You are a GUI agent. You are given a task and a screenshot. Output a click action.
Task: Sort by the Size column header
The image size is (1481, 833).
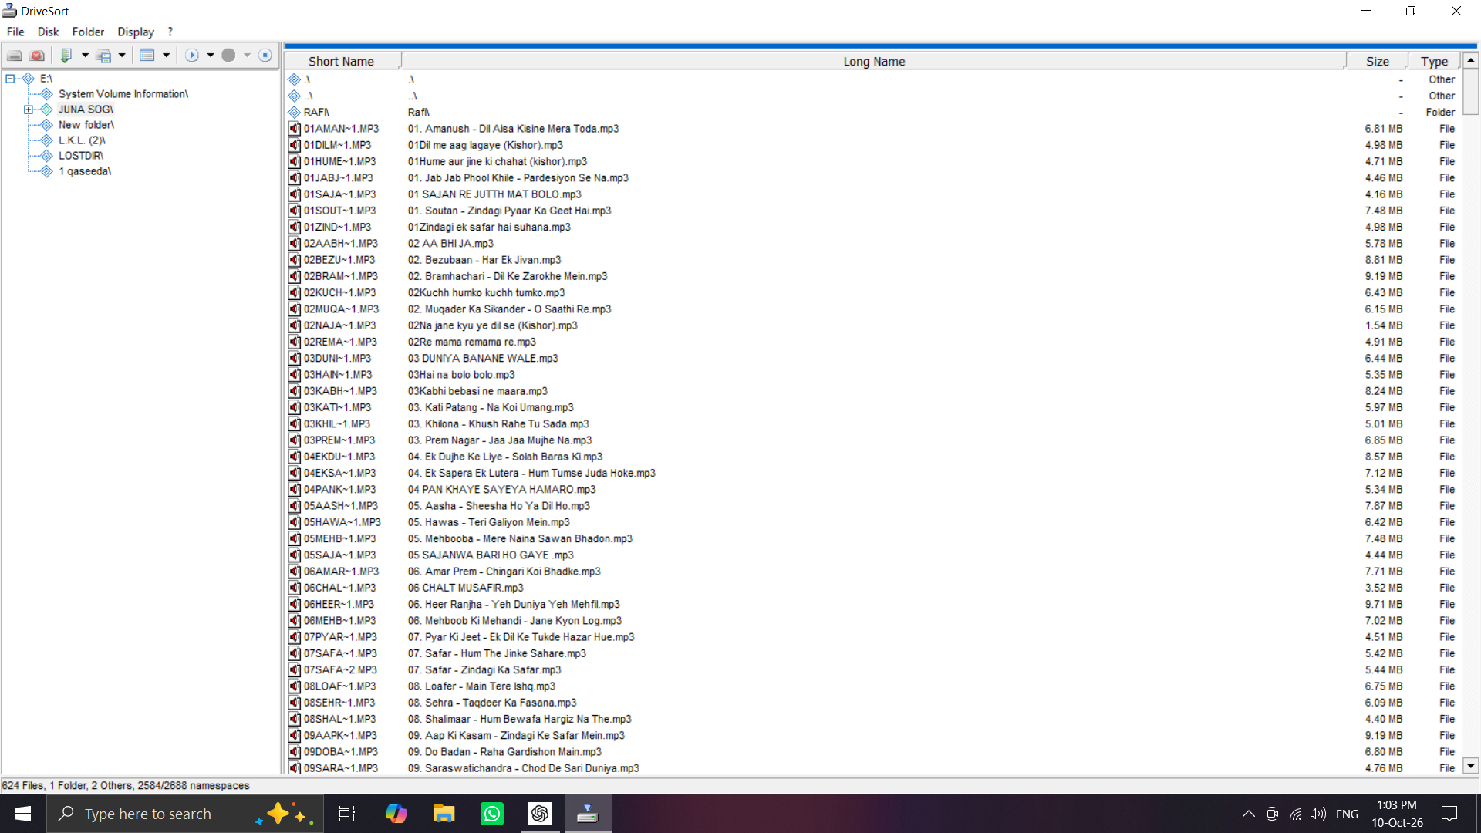pyautogui.click(x=1378, y=62)
